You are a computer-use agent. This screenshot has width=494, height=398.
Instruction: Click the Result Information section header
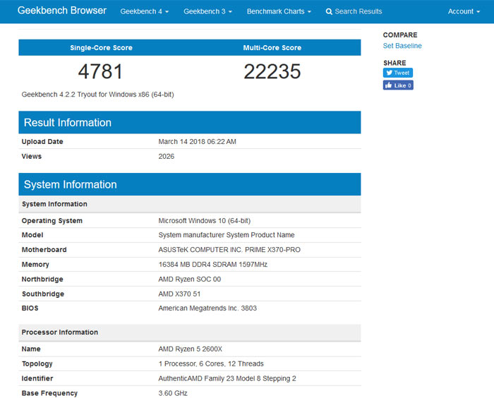pos(190,122)
